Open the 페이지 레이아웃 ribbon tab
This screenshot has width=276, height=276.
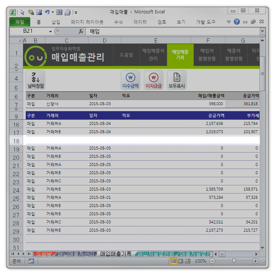click(87, 22)
